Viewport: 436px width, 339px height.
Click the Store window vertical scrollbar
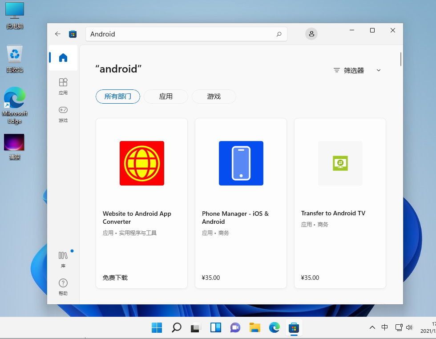click(401, 59)
